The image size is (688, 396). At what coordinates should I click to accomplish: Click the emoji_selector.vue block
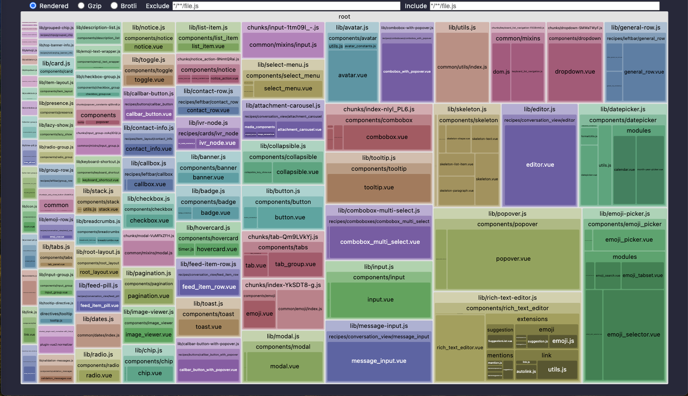633,335
